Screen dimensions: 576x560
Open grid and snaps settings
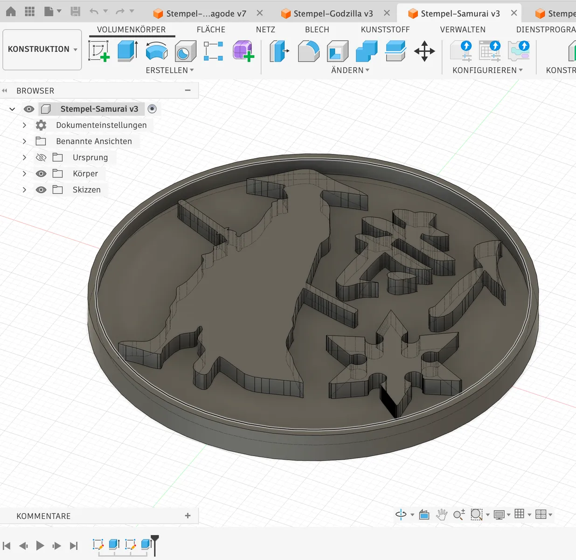520,514
